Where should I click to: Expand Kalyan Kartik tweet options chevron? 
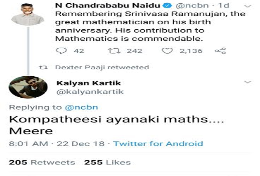click(247, 82)
